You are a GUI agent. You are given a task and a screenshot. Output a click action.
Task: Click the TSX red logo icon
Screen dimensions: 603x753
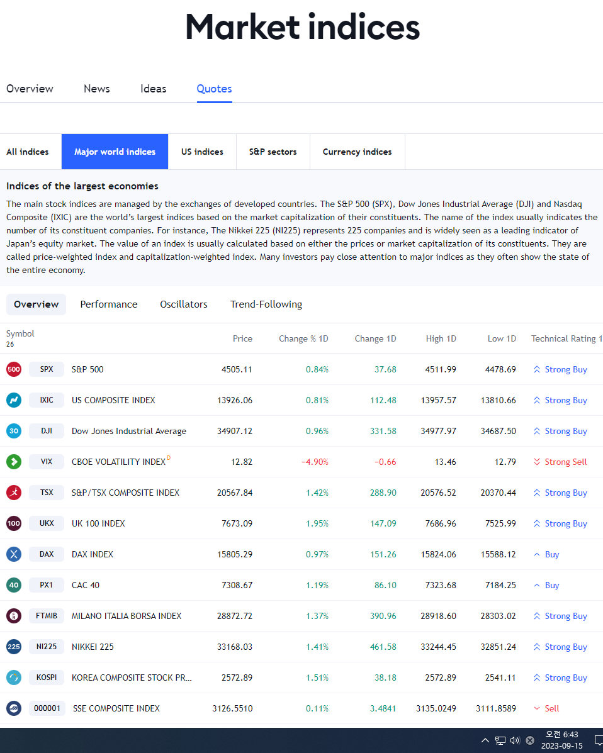pyautogui.click(x=14, y=492)
